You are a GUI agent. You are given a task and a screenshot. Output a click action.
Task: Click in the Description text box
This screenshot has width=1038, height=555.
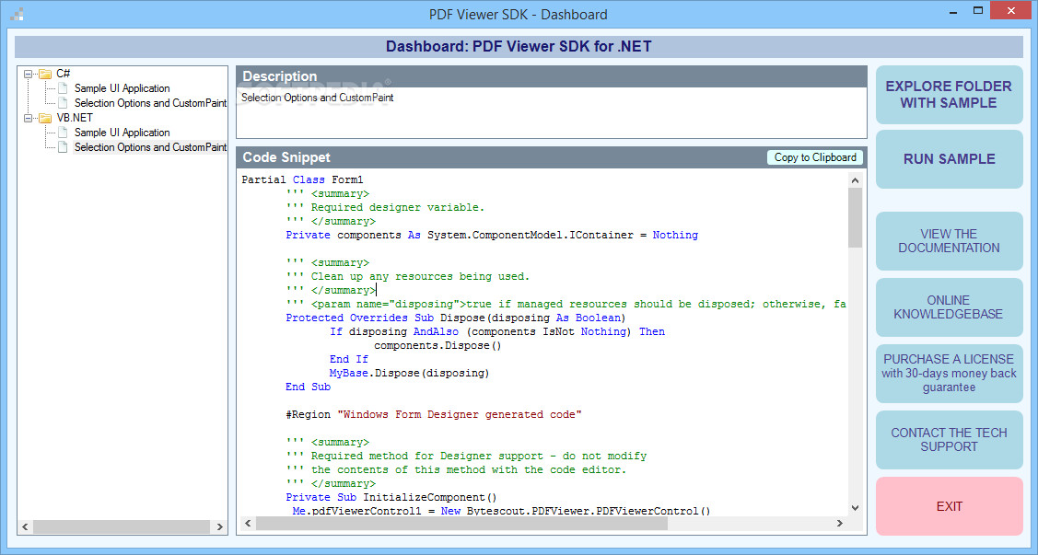click(552, 113)
